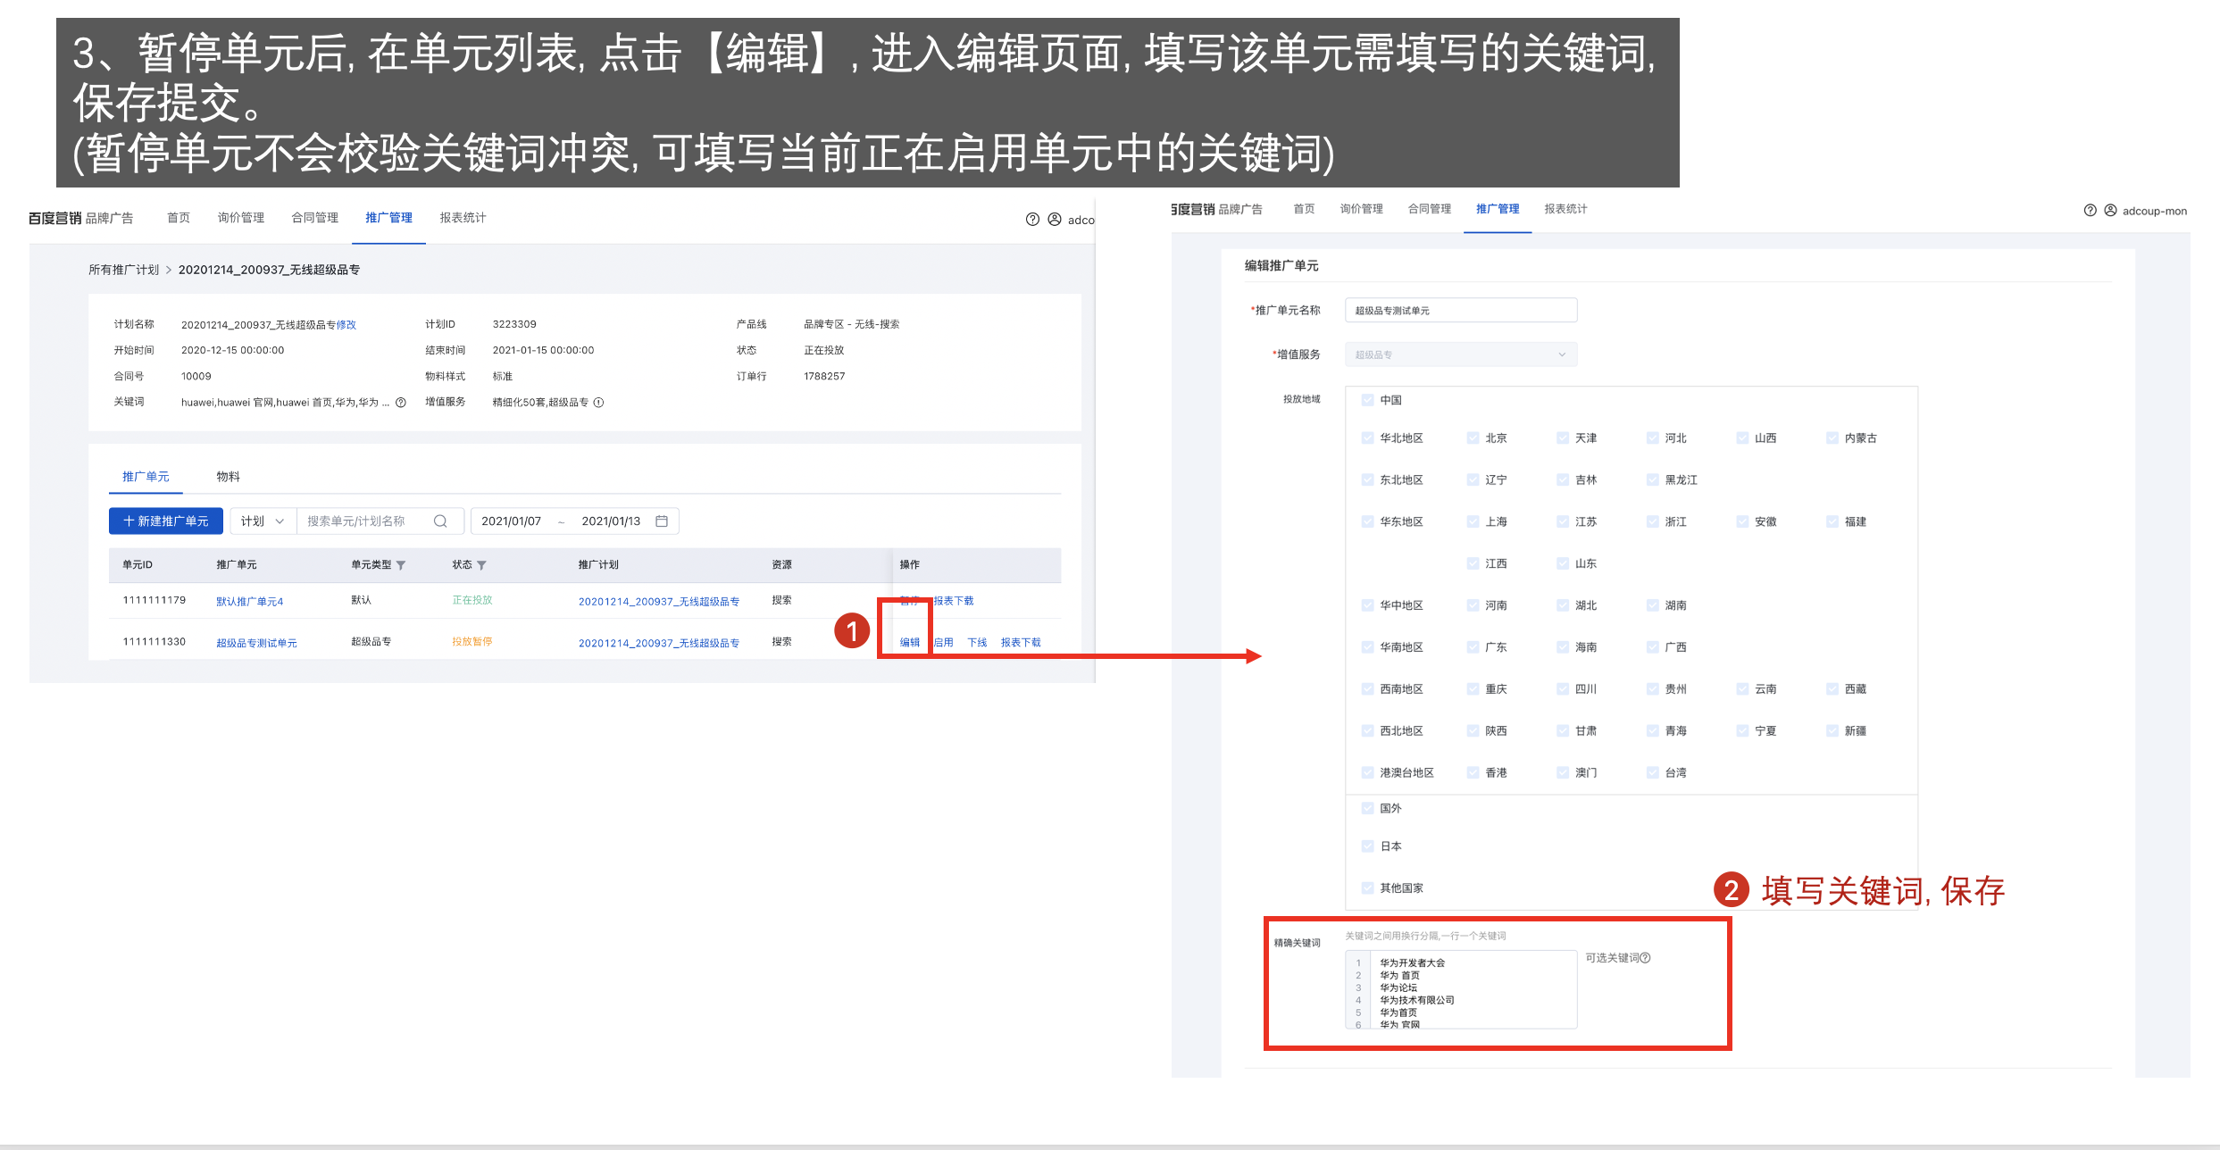Viewport: 2220px width, 1150px height.
Task: Open the 计划 search type dropdown
Action: (263, 521)
